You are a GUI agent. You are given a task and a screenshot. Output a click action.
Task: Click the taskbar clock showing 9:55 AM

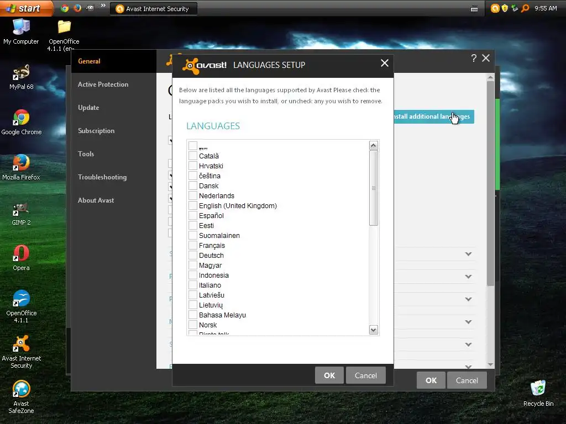pos(546,8)
